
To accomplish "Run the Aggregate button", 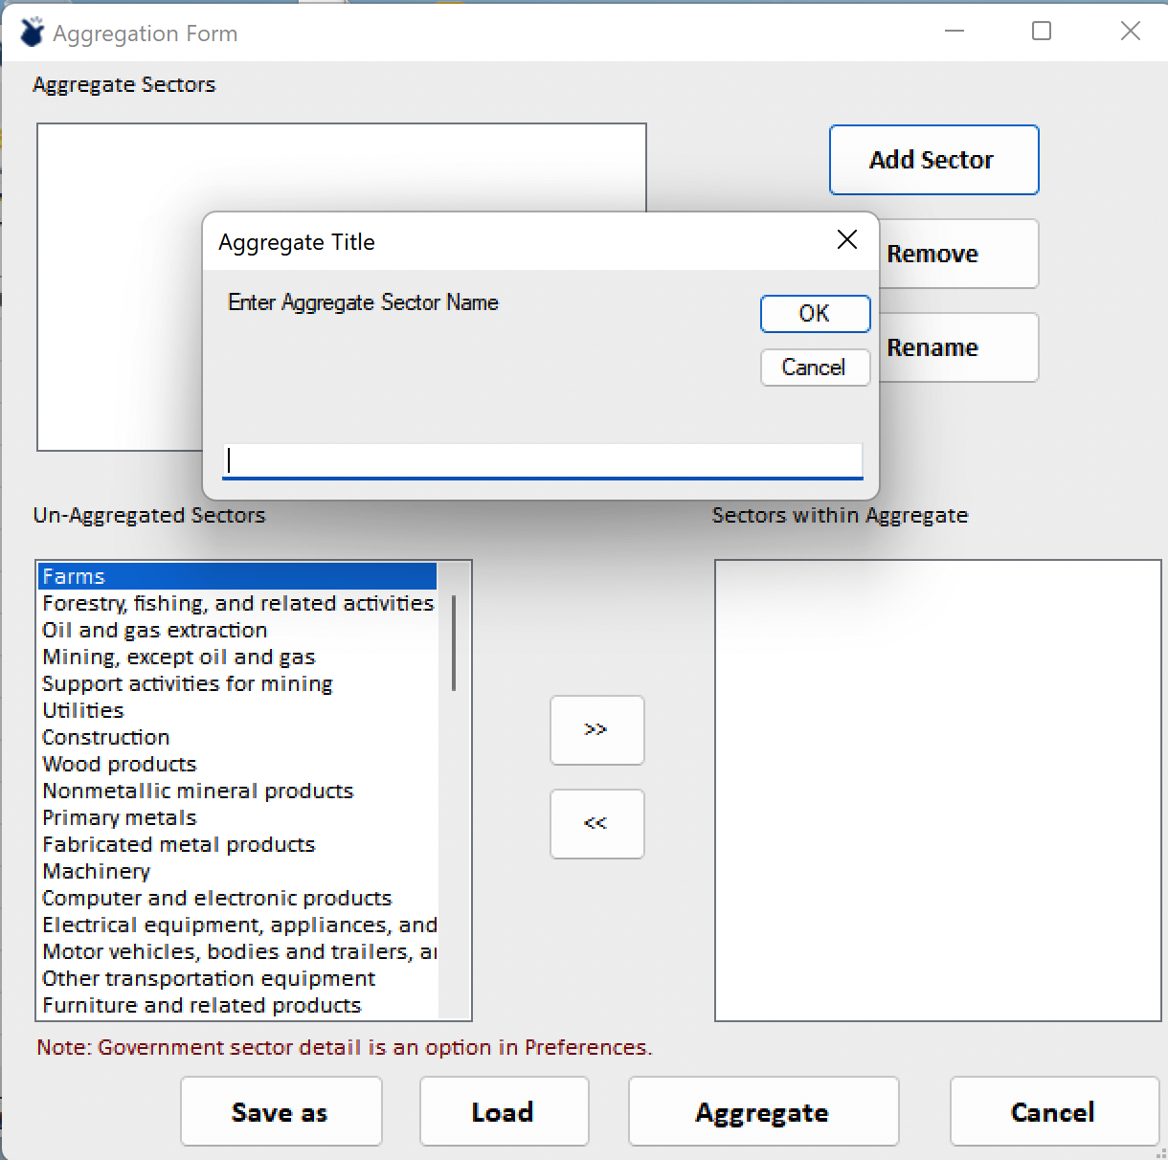I will (x=763, y=1112).
